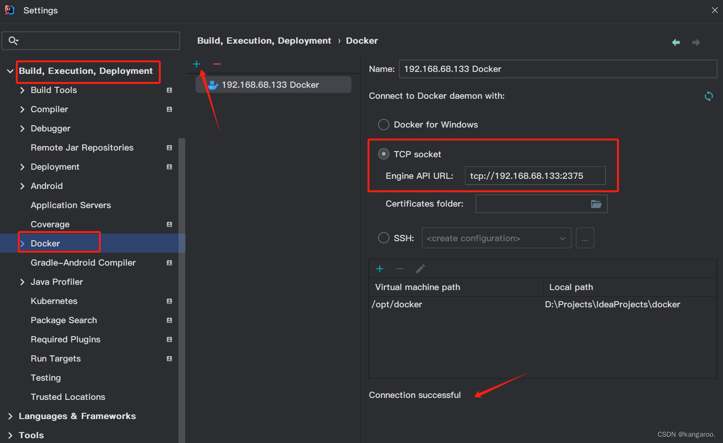Image resolution: width=723 pixels, height=443 pixels.
Task: Click the settings tree vertical scrollbar
Action: [182, 291]
